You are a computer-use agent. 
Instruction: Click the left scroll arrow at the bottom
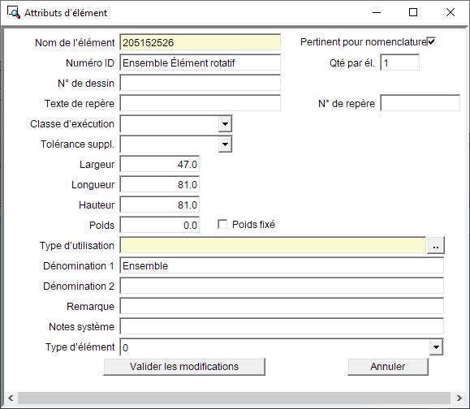tap(11, 398)
